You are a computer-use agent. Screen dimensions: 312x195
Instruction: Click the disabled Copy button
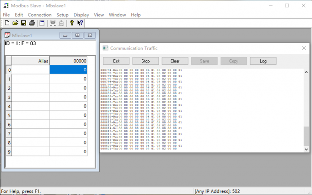pyautogui.click(x=234, y=61)
